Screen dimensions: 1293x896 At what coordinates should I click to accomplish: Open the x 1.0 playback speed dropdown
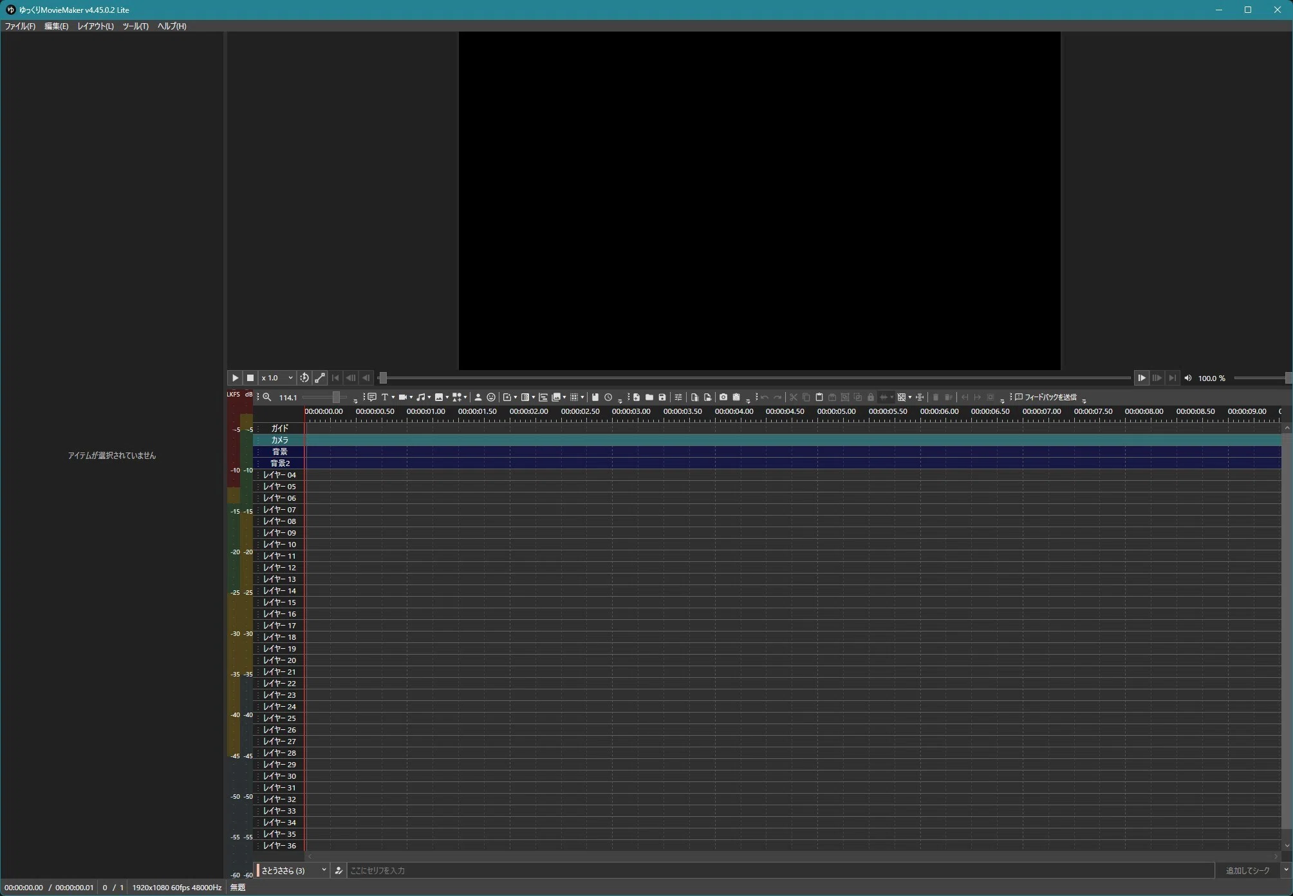(x=277, y=378)
